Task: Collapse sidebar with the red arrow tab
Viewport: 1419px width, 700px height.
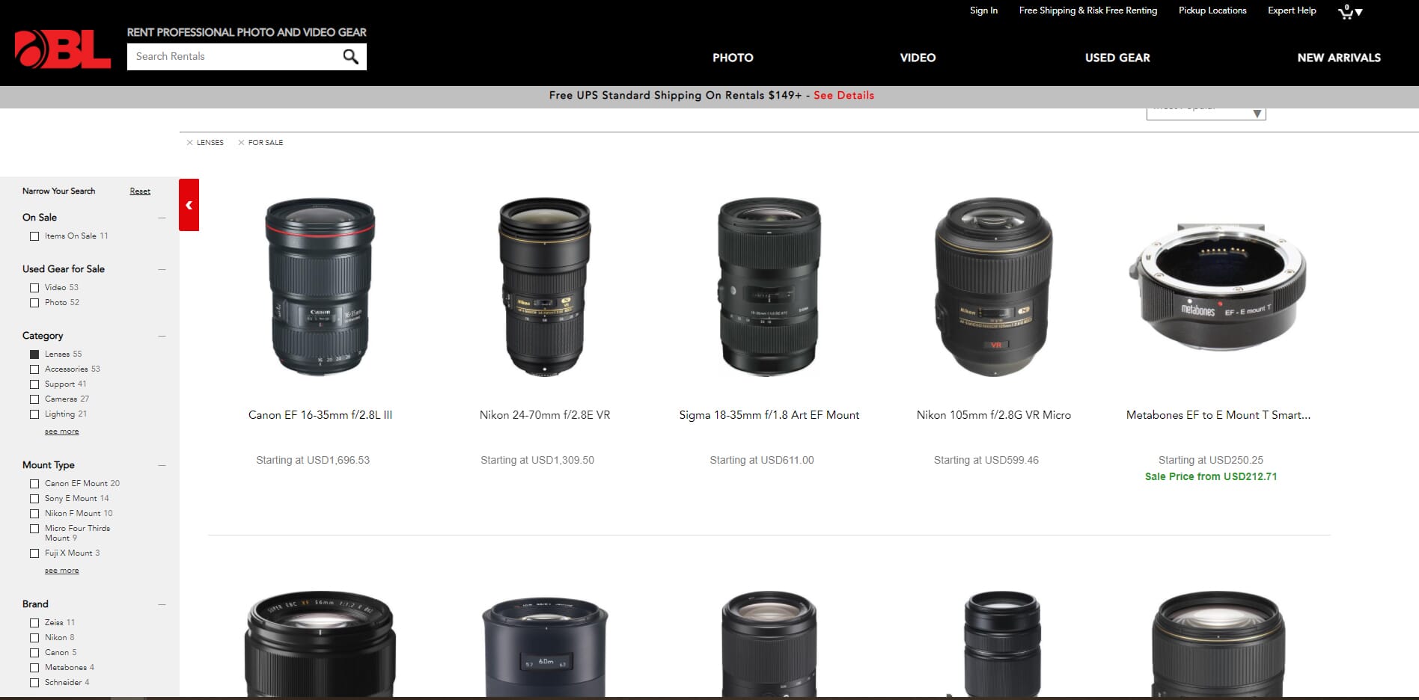Action: 189,205
